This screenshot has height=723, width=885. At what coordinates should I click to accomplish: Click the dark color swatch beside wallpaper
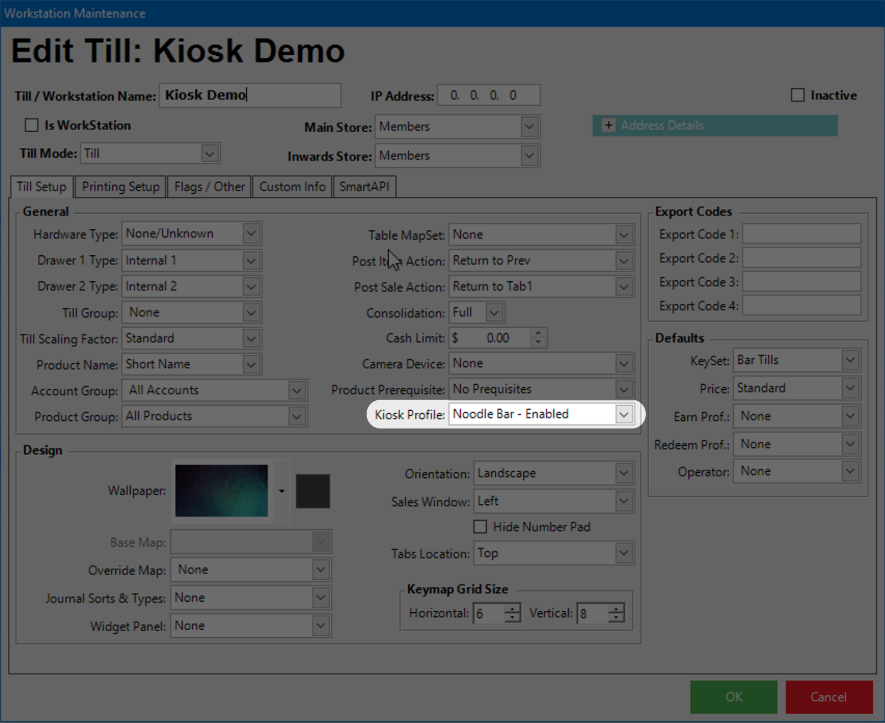pos(312,491)
